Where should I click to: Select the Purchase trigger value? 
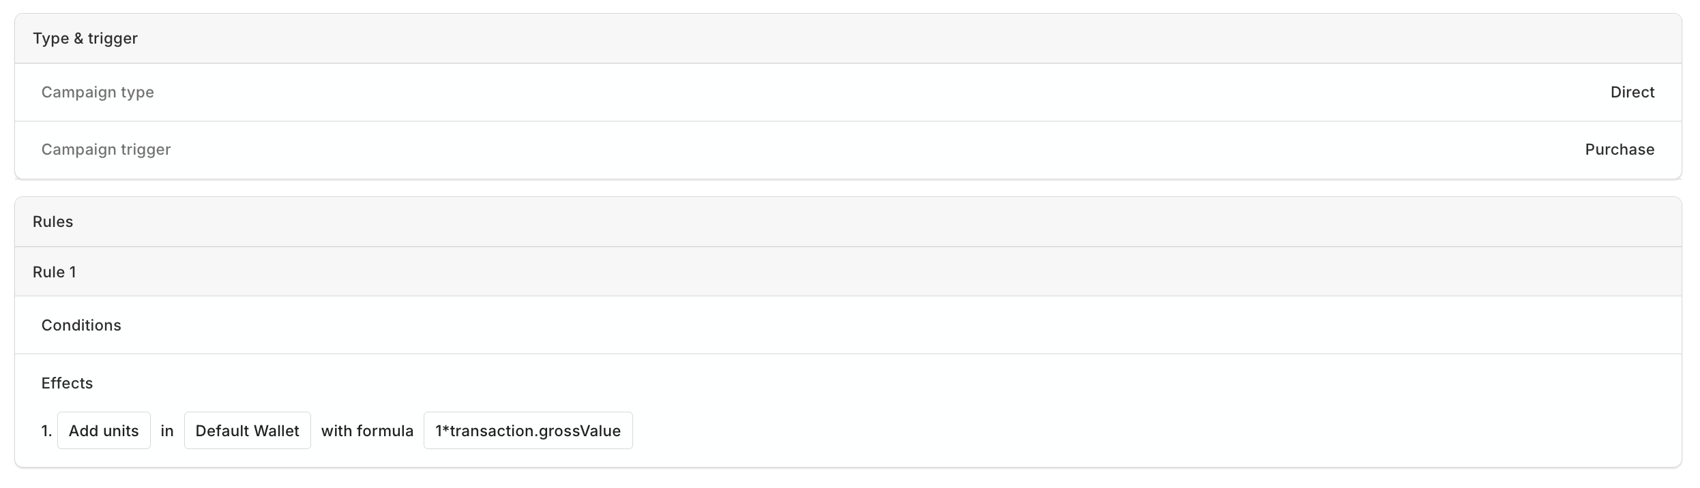(1619, 149)
